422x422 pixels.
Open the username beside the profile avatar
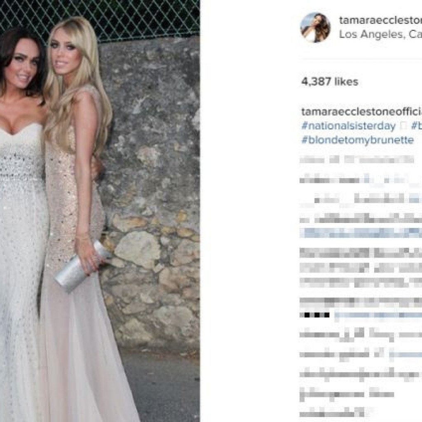click(x=380, y=20)
